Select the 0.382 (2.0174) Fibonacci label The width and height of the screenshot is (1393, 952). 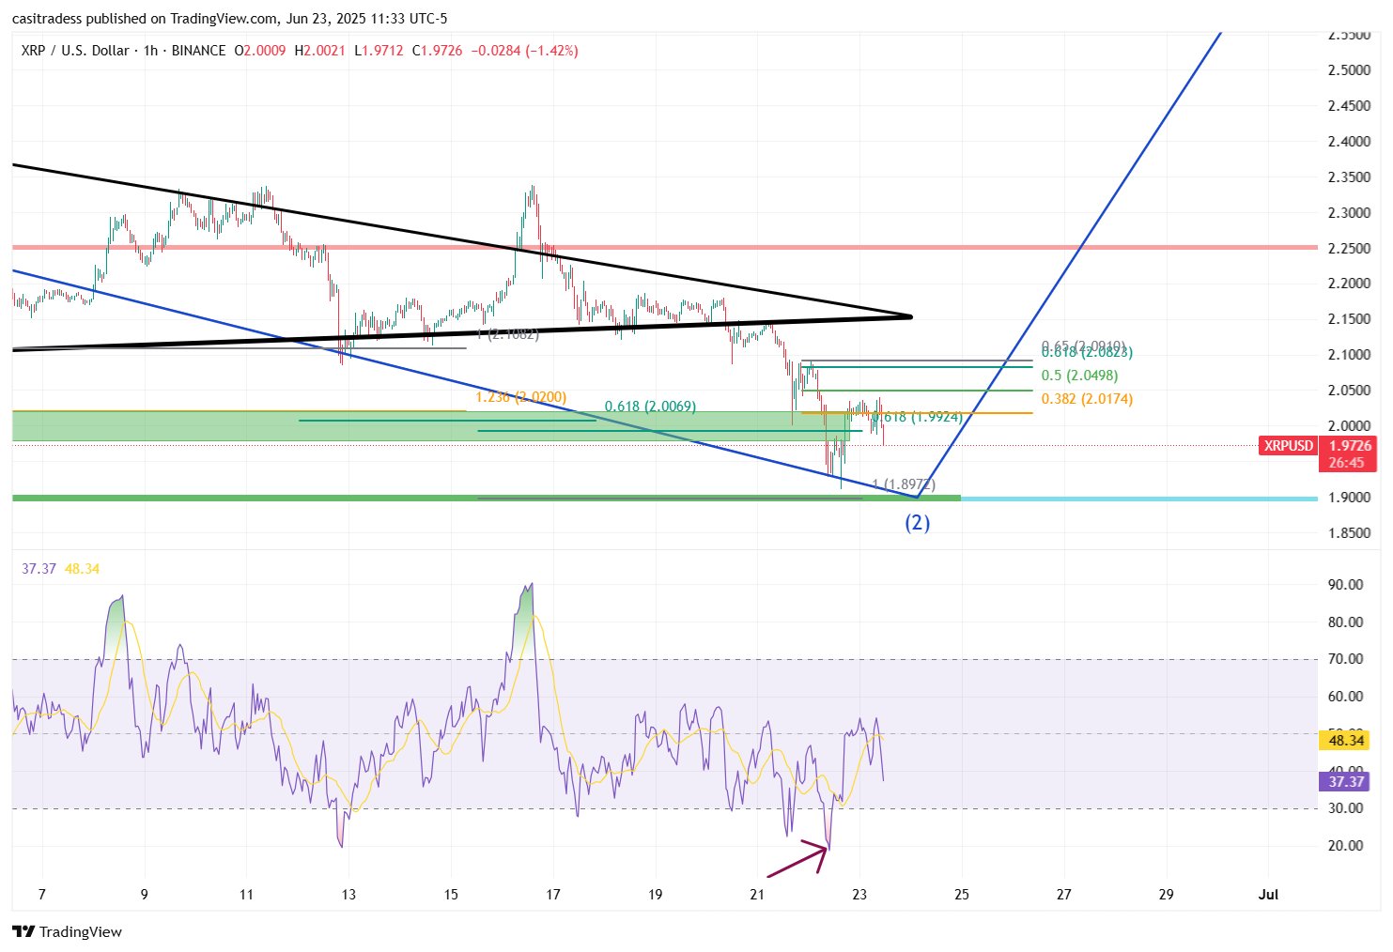pos(1087,399)
